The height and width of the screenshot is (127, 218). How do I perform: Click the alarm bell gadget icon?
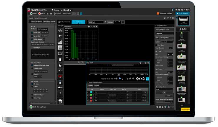(x=60, y=65)
